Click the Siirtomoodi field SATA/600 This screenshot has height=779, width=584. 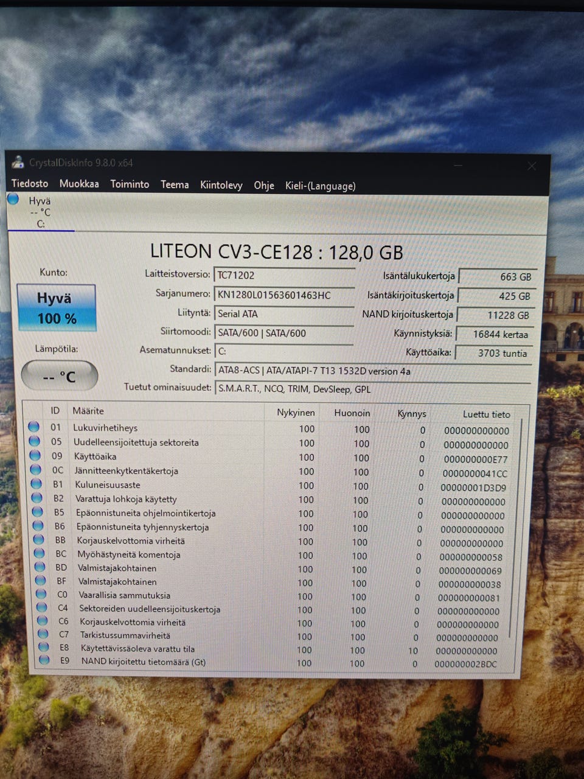(285, 333)
